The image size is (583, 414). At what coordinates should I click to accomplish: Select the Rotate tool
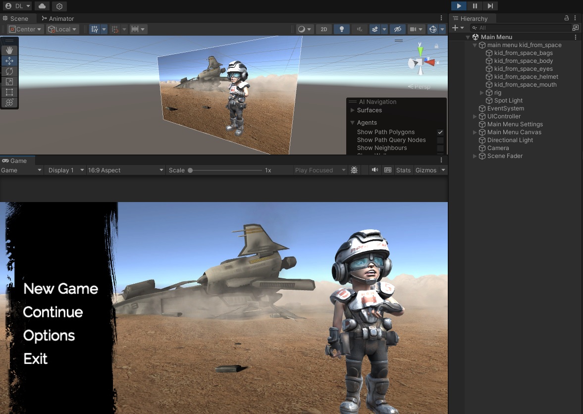[x=9, y=71]
